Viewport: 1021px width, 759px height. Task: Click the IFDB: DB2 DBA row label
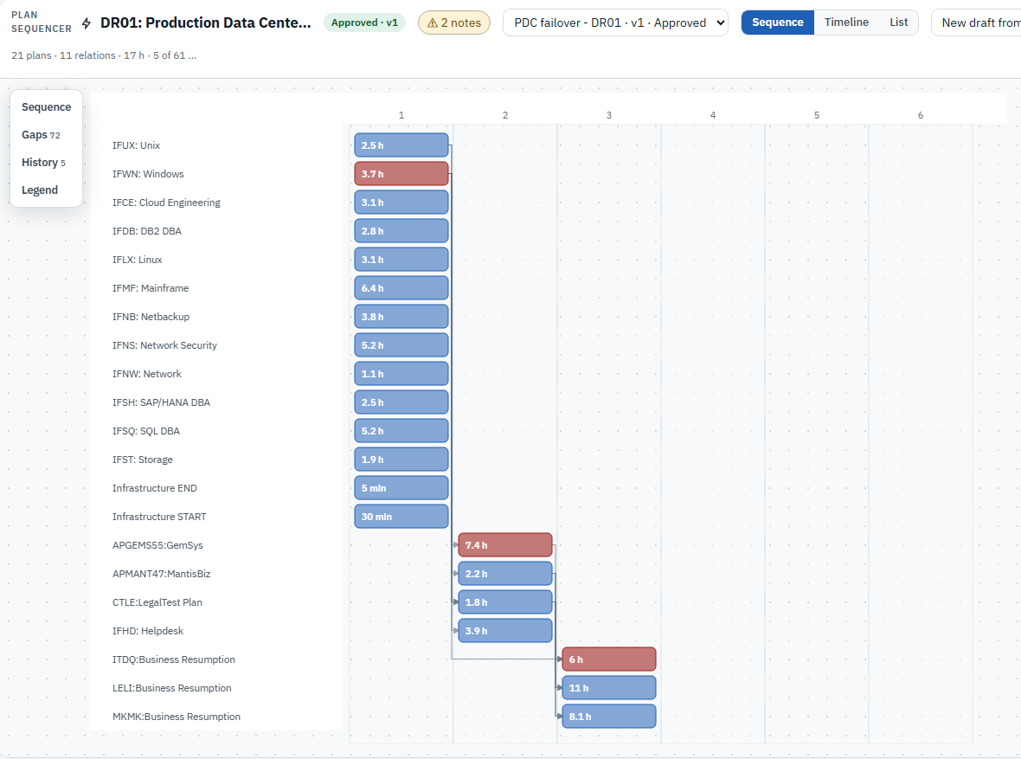[x=146, y=231]
